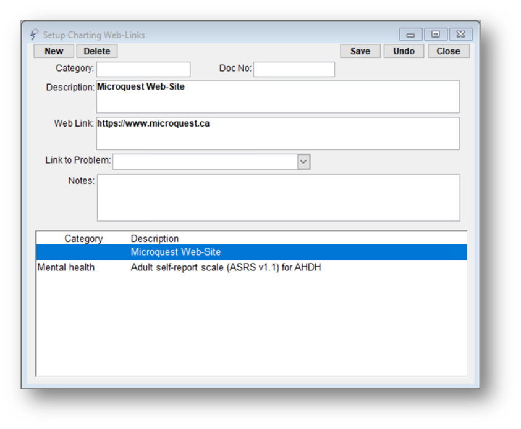
Task: Save the web-link record
Action: coord(360,51)
